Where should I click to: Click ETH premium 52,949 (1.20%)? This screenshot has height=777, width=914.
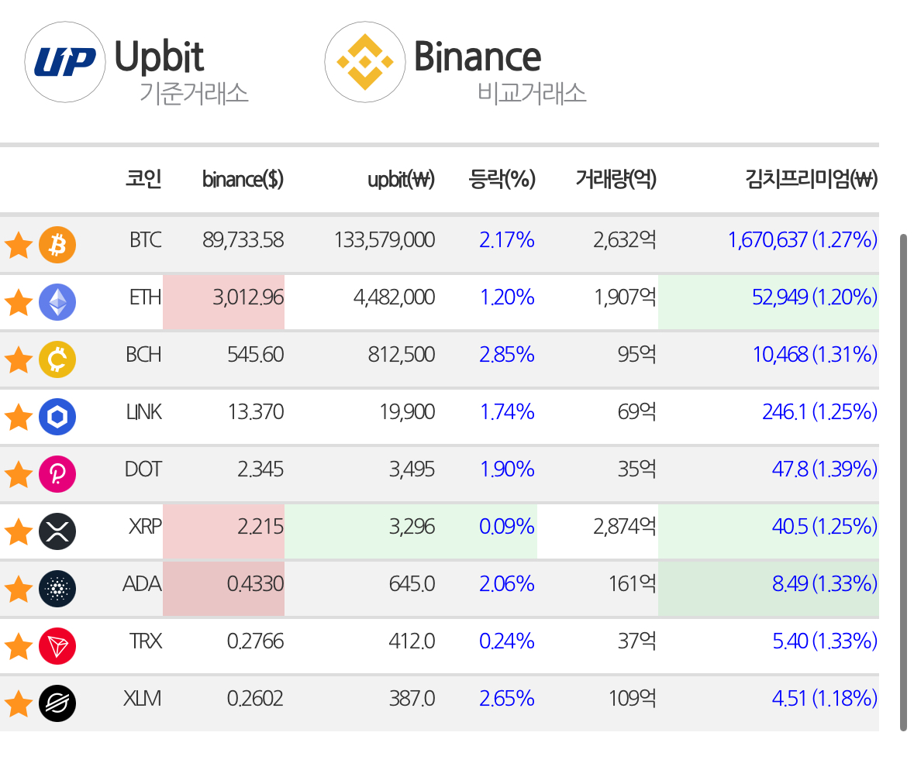pos(815,297)
